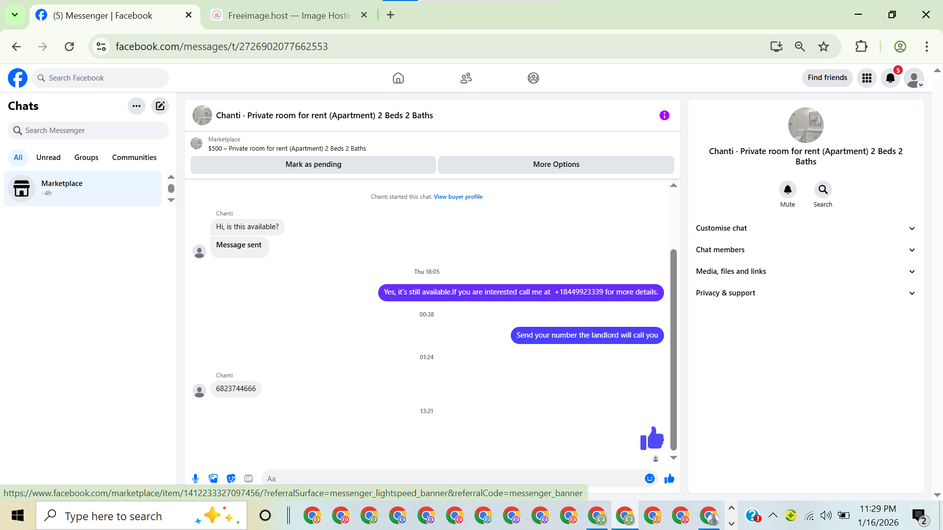
Task: Open the sticker picker icon
Action: coord(231,478)
